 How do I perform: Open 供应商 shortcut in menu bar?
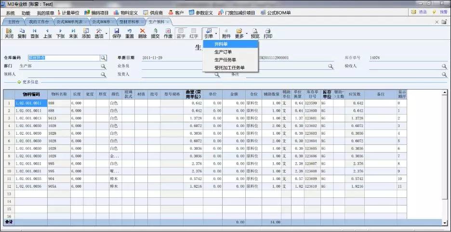point(153,13)
